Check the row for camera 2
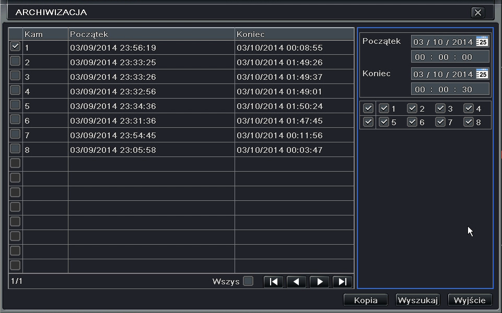This screenshot has width=502, height=313. click(x=15, y=61)
